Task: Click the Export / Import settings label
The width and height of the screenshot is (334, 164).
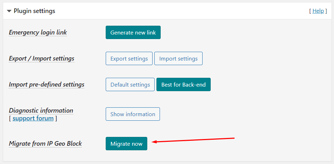Action: (42, 58)
